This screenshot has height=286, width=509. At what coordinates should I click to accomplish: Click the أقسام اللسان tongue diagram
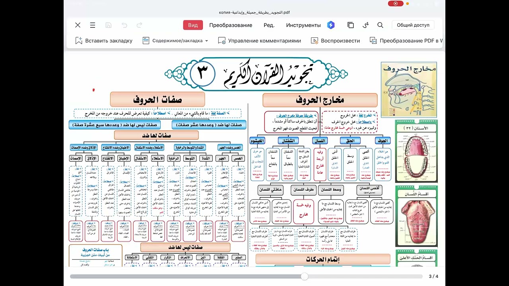click(x=416, y=216)
